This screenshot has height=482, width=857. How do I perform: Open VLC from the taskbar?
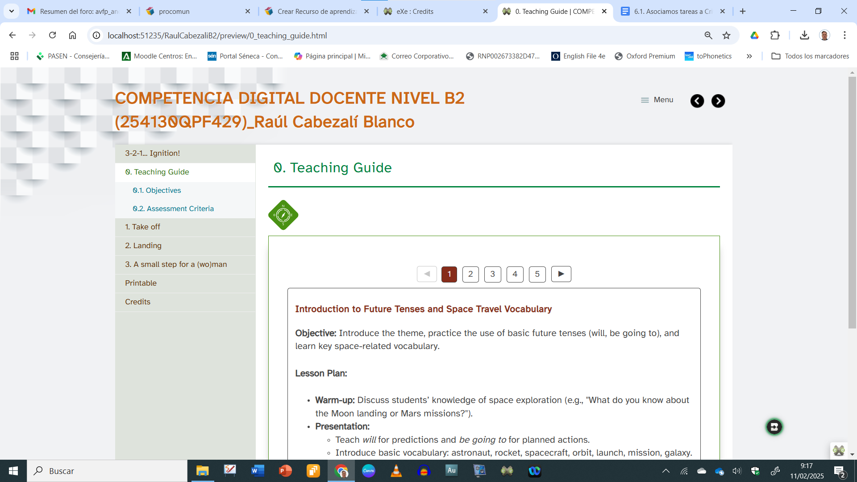pyautogui.click(x=396, y=471)
